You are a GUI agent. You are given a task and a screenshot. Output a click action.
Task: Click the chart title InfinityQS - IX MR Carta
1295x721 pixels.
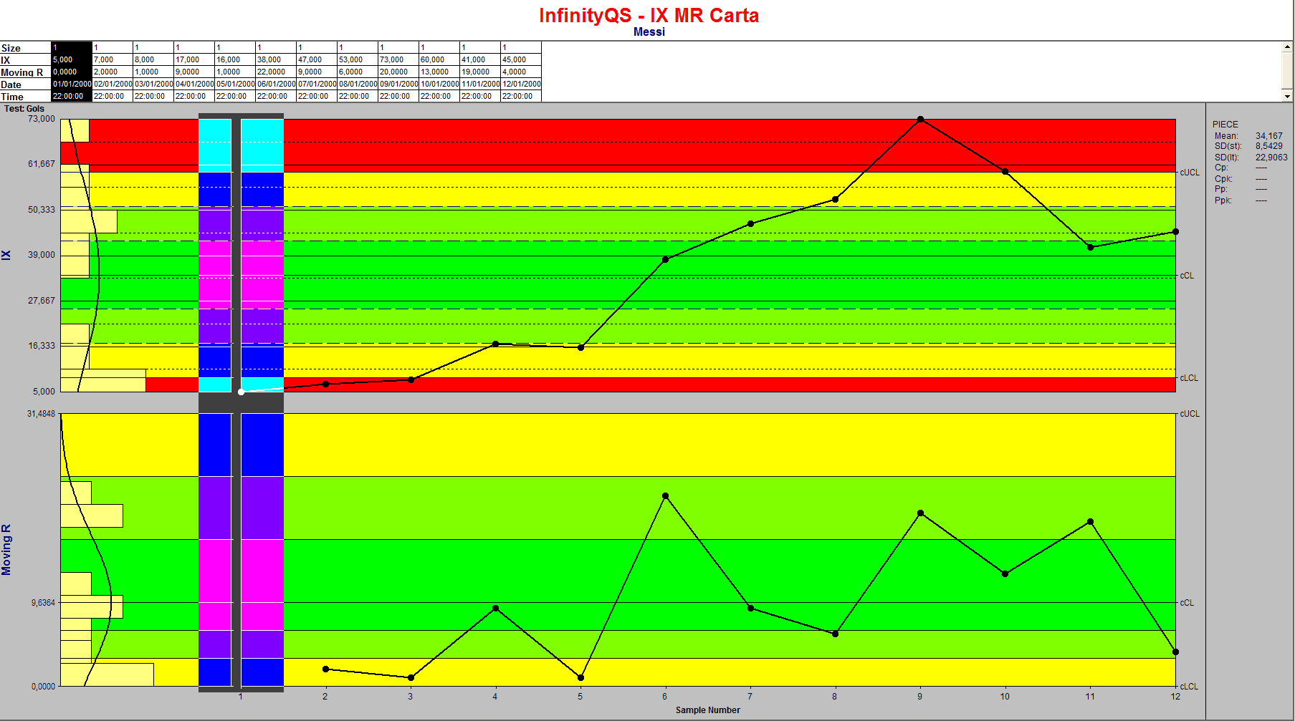[x=649, y=16]
